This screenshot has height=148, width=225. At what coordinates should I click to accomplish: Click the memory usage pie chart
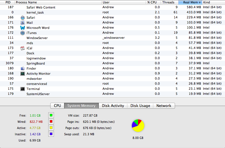click(x=138, y=126)
